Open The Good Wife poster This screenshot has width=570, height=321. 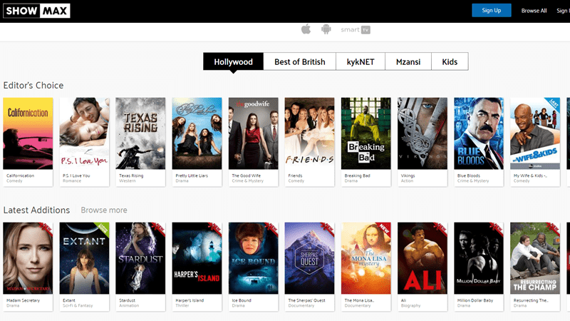pyautogui.click(x=254, y=133)
